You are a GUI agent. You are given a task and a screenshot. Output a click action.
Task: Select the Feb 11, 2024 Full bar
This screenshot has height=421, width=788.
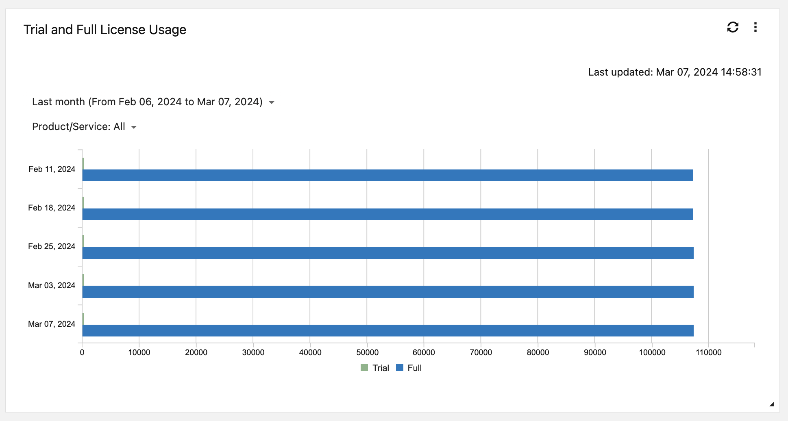[x=387, y=176]
